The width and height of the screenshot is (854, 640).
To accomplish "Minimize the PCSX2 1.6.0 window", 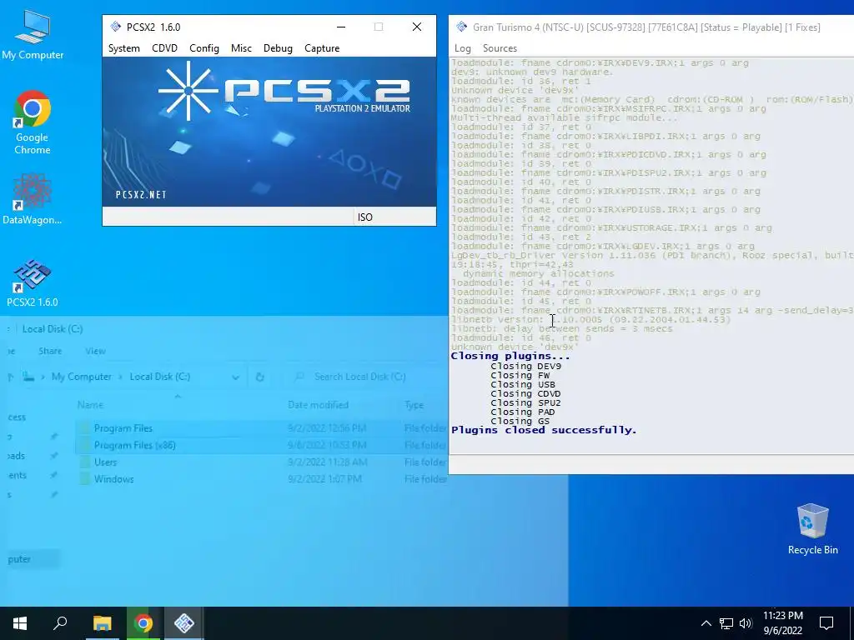I will click(341, 27).
